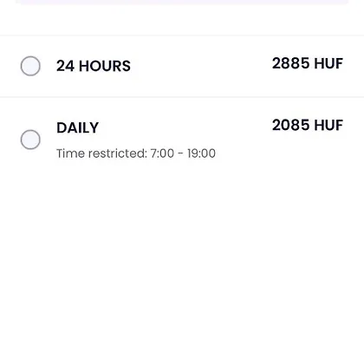Select the DAILY radio button
The width and height of the screenshot is (364, 364).
[30, 140]
